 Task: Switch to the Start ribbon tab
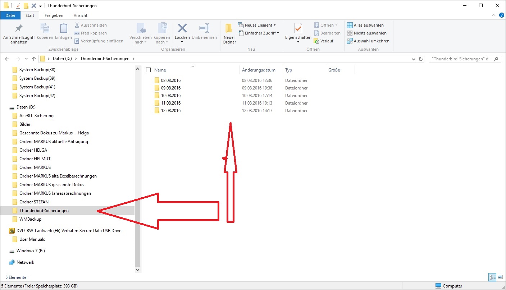tap(30, 15)
